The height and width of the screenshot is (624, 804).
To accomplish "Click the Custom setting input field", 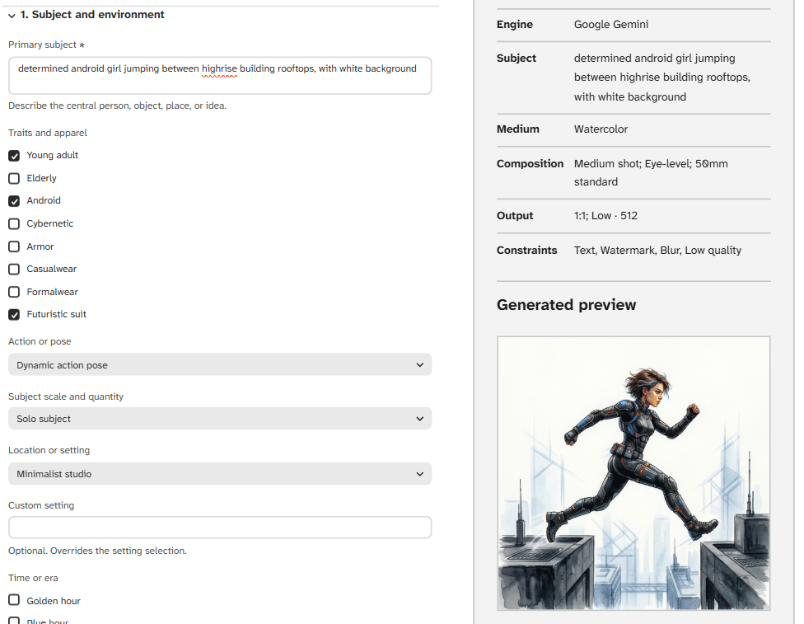I will (220, 528).
